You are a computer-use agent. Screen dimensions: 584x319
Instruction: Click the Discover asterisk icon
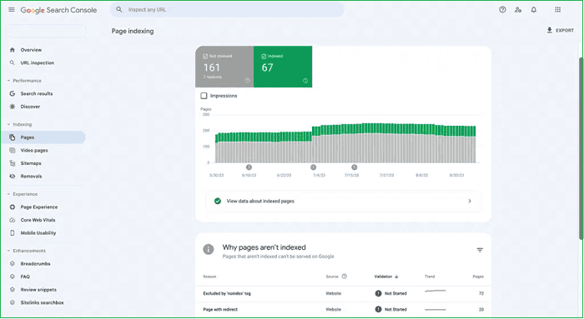[x=13, y=107]
